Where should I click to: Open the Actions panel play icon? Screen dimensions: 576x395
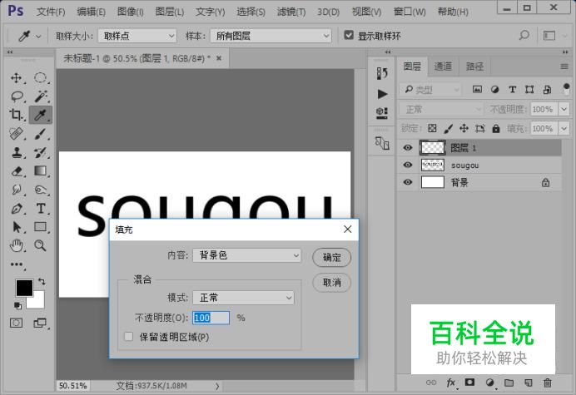pos(382,94)
